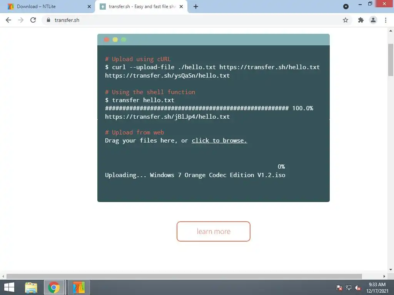The width and height of the screenshot is (394, 295).
Task: Open a new browser tab
Action: [x=196, y=7]
